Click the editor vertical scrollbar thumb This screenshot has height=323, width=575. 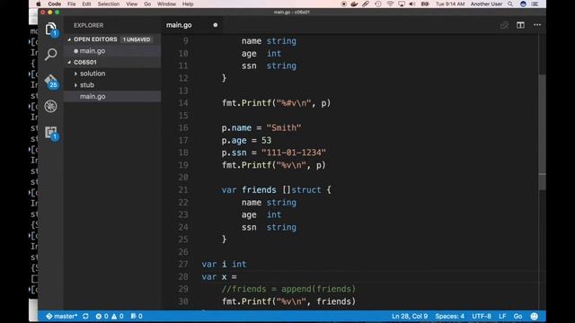pyautogui.click(x=543, y=132)
